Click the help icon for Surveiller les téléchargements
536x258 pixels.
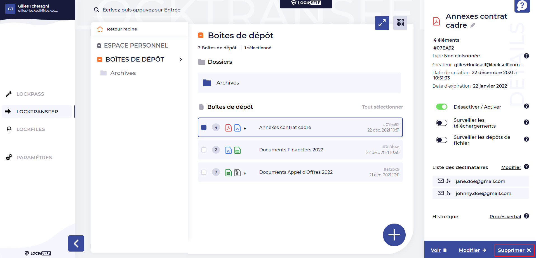click(x=526, y=122)
